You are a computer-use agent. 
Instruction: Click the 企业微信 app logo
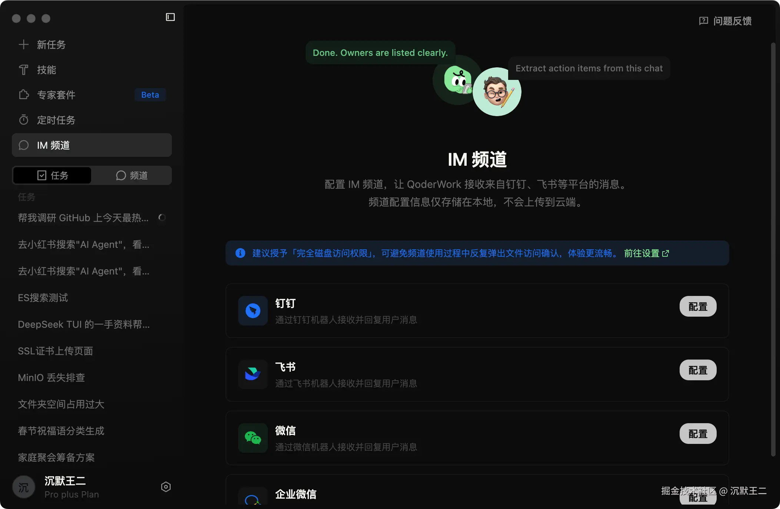(253, 496)
